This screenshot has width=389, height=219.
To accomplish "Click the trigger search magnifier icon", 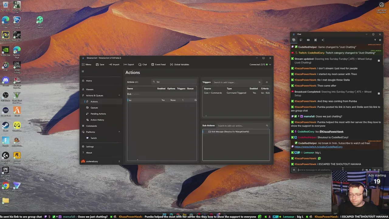I will point(259,82).
